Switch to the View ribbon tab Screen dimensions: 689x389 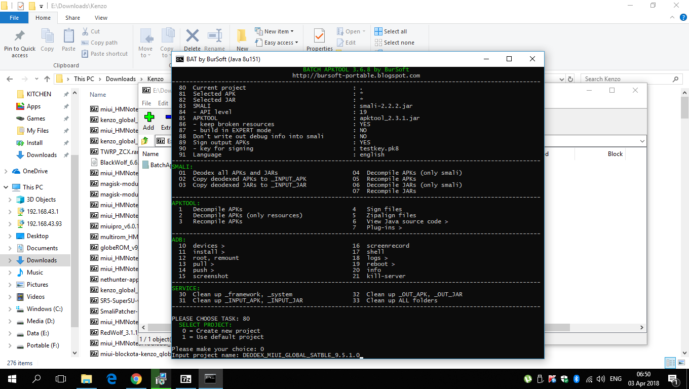100,17
